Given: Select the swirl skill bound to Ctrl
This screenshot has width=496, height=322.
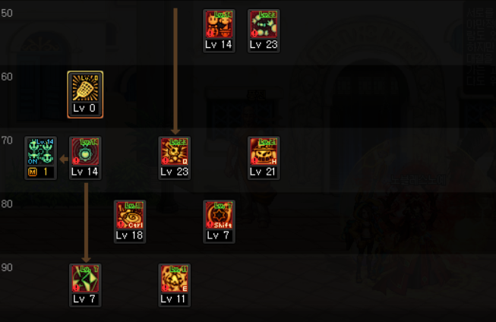Looking at the screenshot, I should click(x=130, y=215).
